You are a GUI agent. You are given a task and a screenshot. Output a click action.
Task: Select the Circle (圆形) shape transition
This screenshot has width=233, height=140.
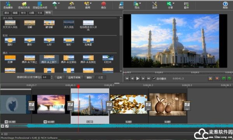click(x=10, y=42)
